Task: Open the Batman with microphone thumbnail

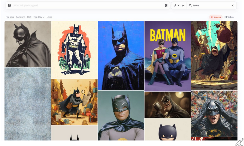Action: (168, 105)
